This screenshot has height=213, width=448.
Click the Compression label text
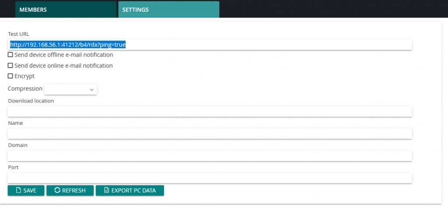25,89
